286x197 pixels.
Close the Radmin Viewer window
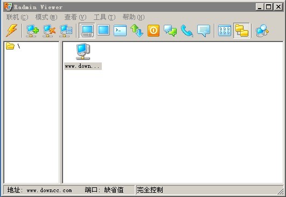point(278,7)
